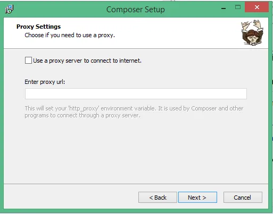Screen dimensions: 273x214
Task: Click 'Choose if you need to use a proxy' subtitle
Action: [x=70, y=35]
